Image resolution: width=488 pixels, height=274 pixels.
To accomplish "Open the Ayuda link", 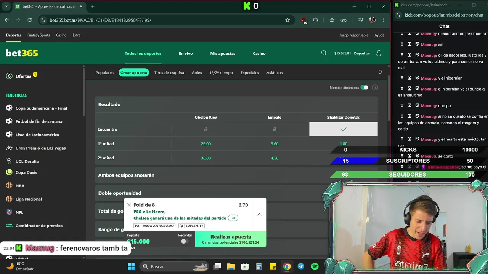I will coord(379,35).
